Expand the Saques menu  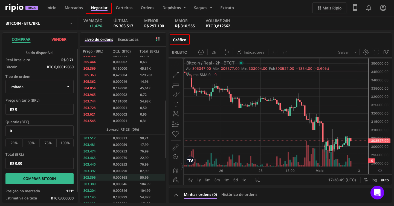pyautogui.click(x=203, y=8)
